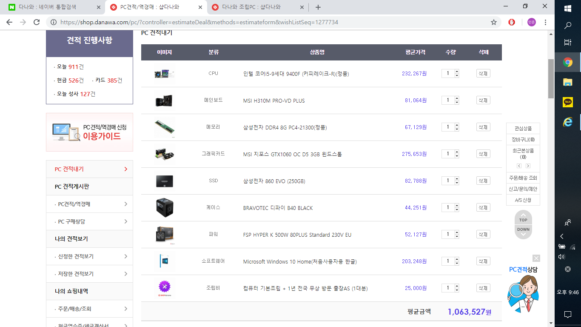
Task: Open 주문/배송/조회 sidebar item
Action: click(89, 309)
